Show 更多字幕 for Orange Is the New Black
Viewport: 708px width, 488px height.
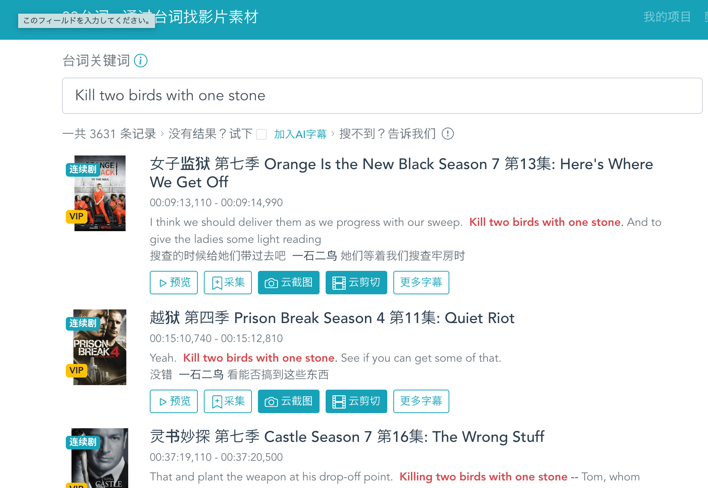(x=421, y=283)
